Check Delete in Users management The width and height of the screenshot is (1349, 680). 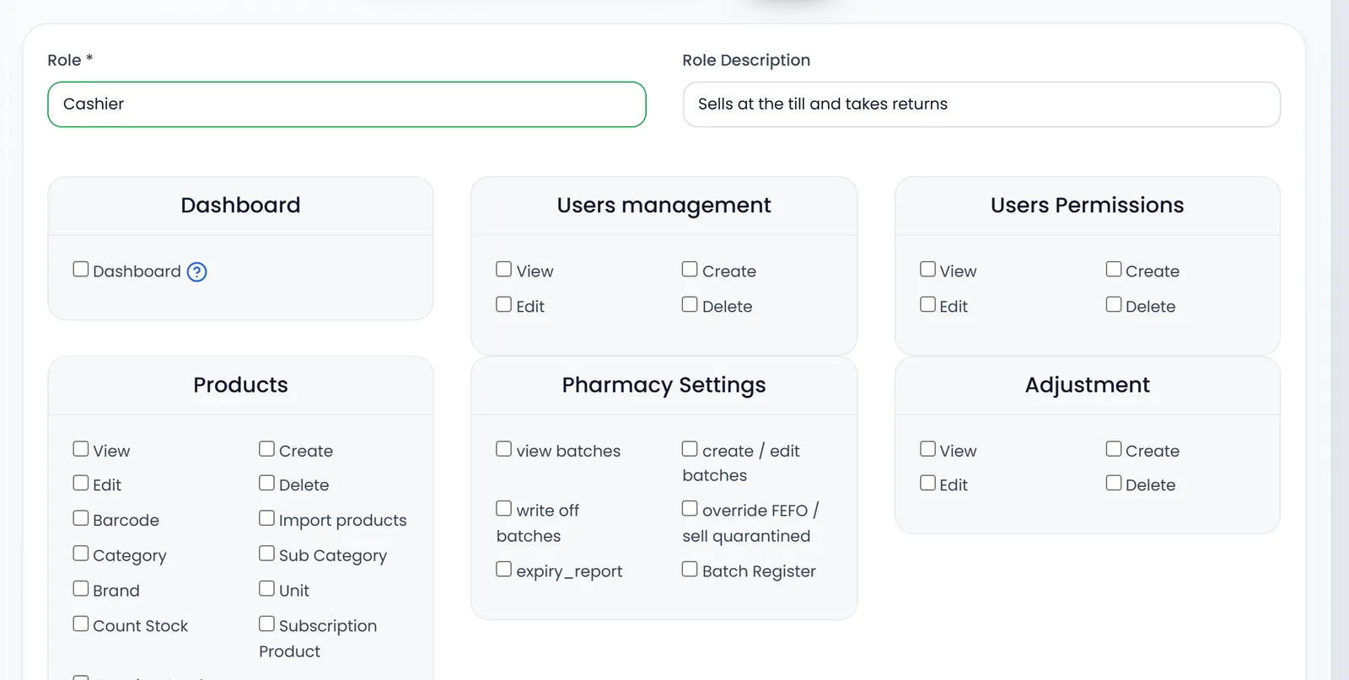(x=690, y=305)
